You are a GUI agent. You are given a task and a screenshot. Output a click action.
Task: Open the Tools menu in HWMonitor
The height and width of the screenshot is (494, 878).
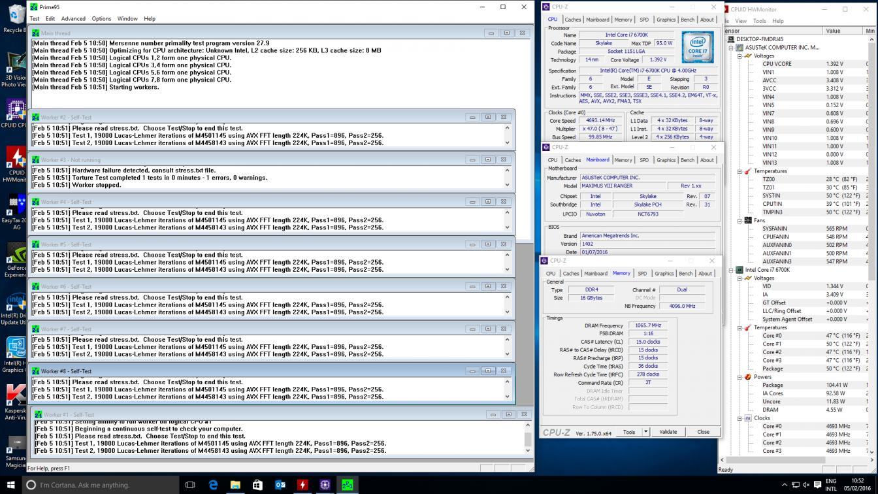click(x=759, y=21)
